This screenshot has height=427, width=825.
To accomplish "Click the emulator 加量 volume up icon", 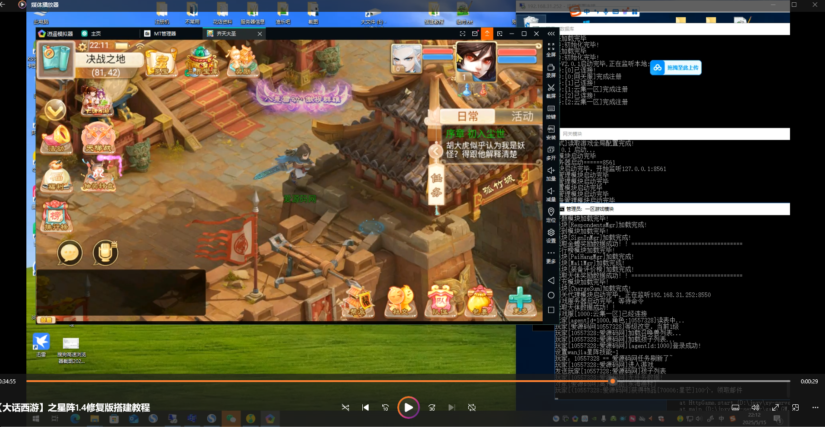I will 551,174.
